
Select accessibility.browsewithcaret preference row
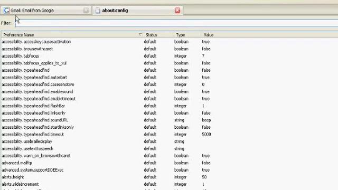coord(170,49)
